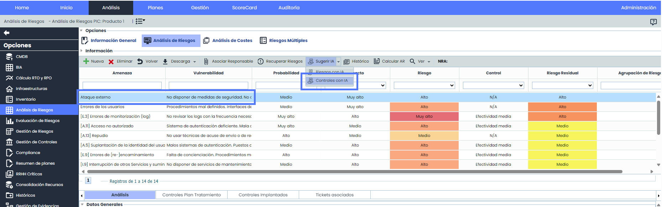The width and height of the screenshot is (662, 207).
Task: Click the back arrow in sidebar
Action: (x=6, y=33)
